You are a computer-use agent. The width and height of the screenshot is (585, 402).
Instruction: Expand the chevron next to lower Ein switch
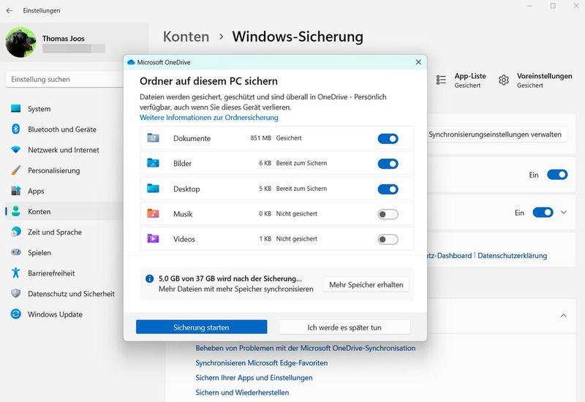pos(563,212)
